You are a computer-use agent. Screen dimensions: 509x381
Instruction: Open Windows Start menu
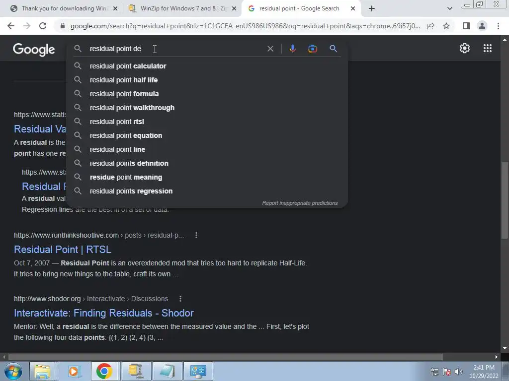[x=13, y=371]
